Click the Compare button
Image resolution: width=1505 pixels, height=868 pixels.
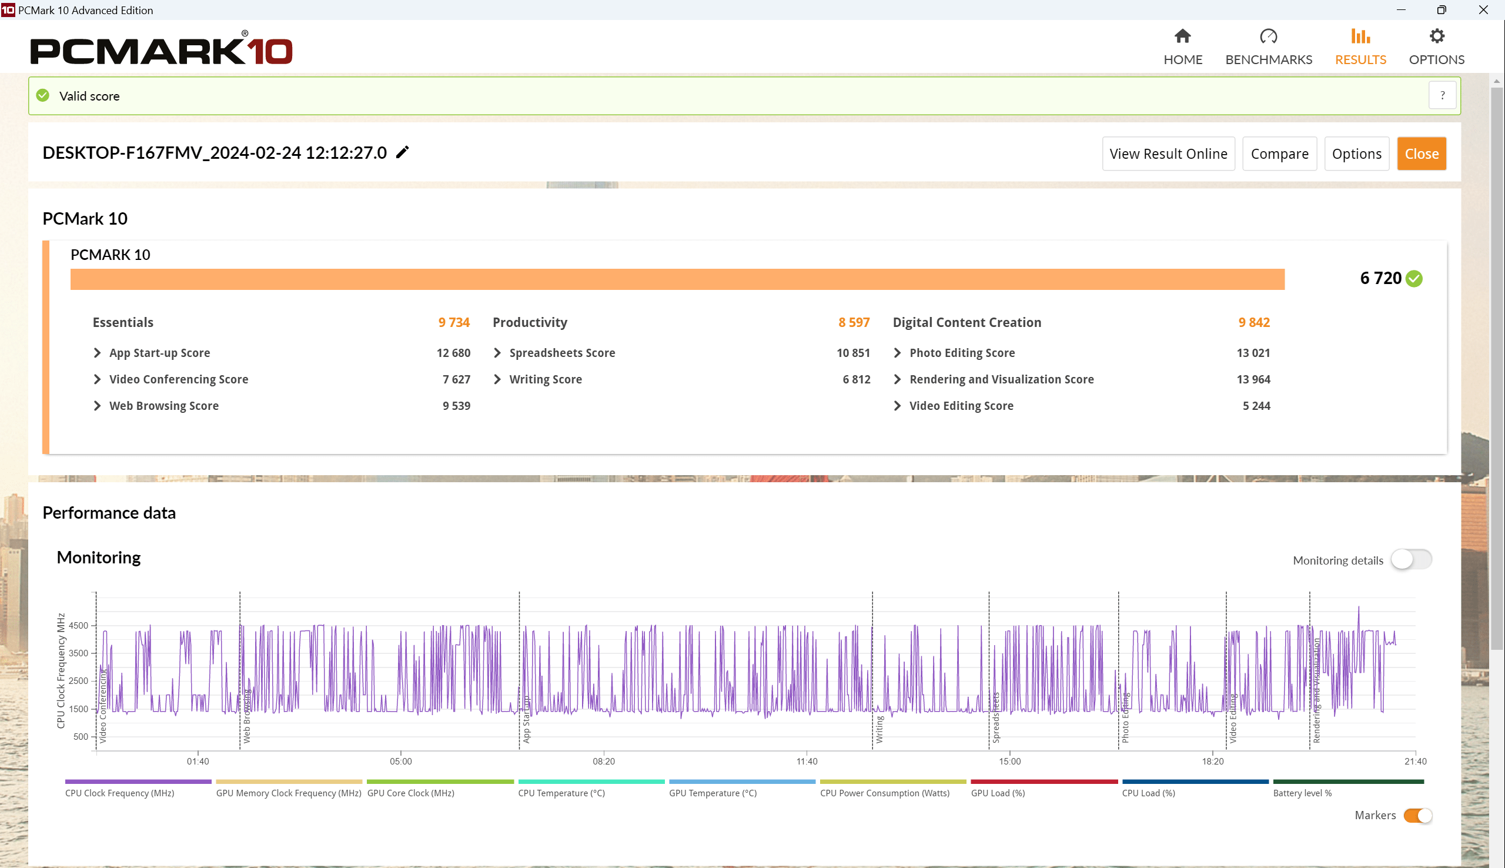(x=1279, y=154)
